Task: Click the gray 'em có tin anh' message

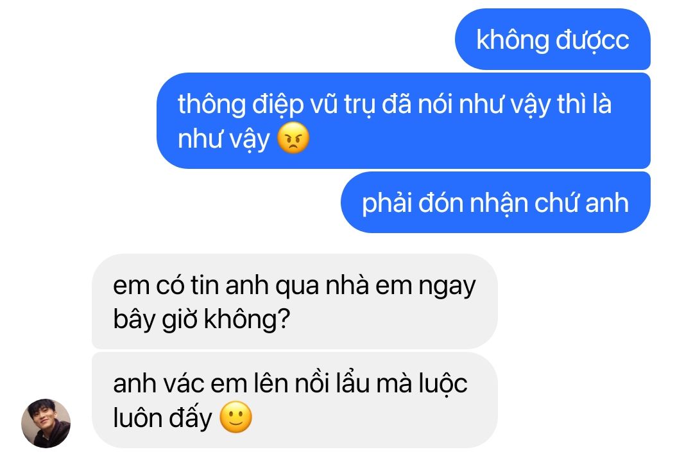Action: tap(295, 301)
